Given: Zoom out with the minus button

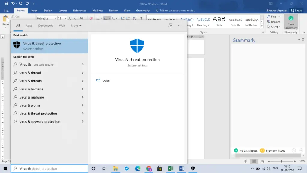Looking at the screenshot, I should [269, 161].
